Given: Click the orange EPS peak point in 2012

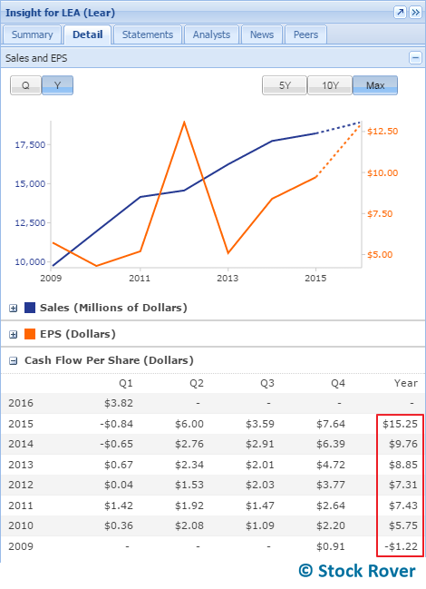Looking at the screenshot, I should 184,123.
